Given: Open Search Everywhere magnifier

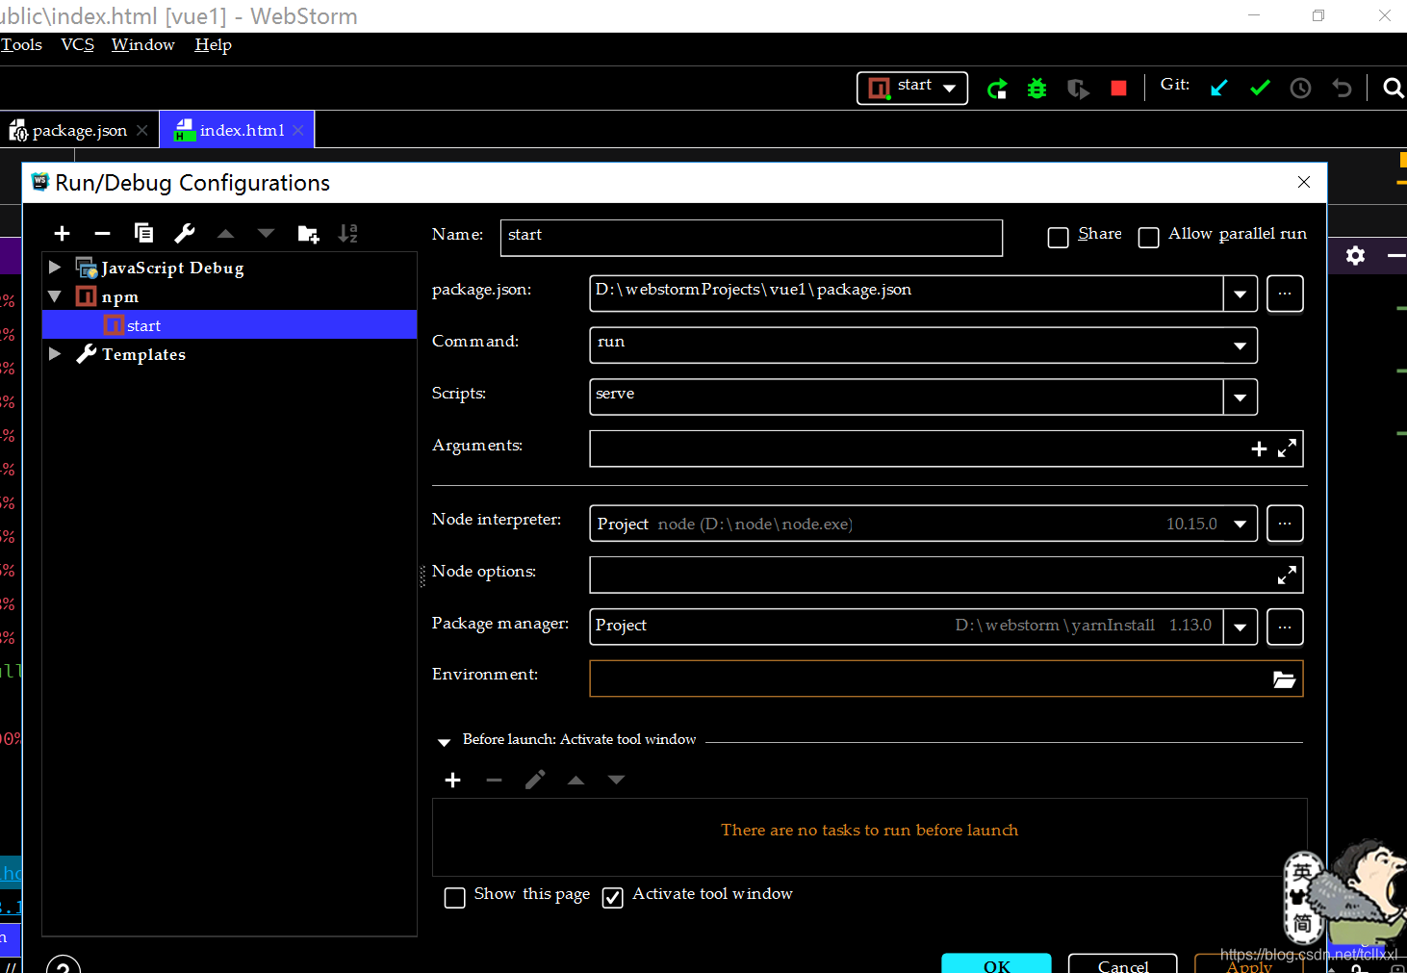Looking at the screenshot, I should click(x=1393, y=89).
